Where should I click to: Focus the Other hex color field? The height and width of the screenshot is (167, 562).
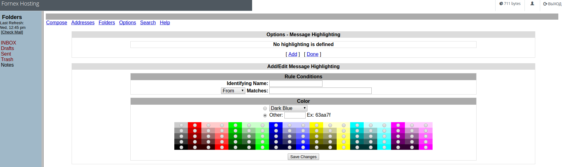tap(295, 115)
